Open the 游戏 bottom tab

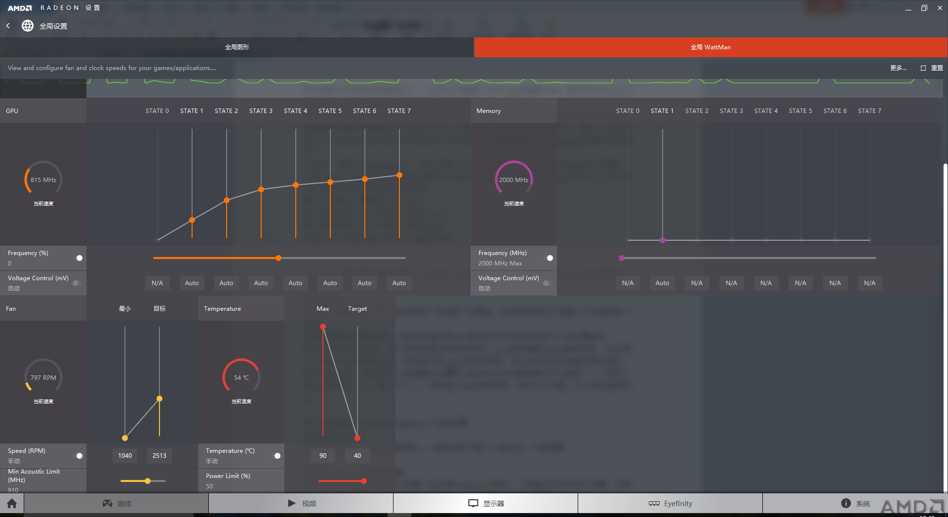click(117, 503)
